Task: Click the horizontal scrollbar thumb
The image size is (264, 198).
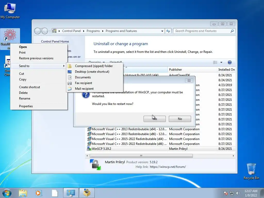Action: [141, 156]
